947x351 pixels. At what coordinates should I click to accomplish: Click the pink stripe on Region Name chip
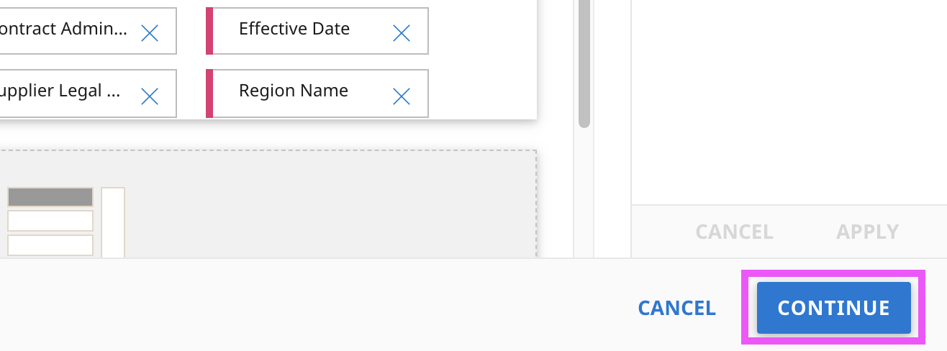point(209,94)
